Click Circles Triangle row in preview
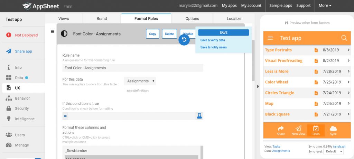This screenshot has height=159, width=354. (x=307, y=93)
